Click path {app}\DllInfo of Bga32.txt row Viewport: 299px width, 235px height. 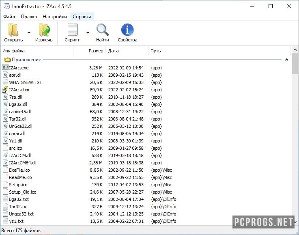pos(163,199)
